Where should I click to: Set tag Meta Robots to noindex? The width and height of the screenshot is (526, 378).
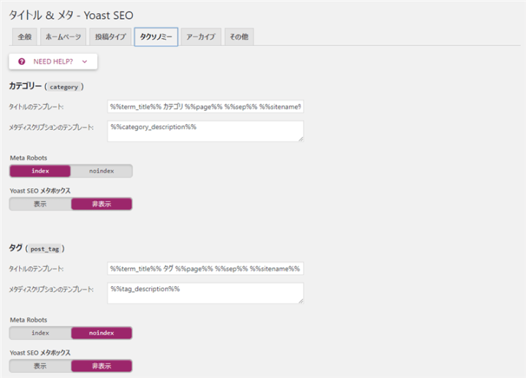102,333
